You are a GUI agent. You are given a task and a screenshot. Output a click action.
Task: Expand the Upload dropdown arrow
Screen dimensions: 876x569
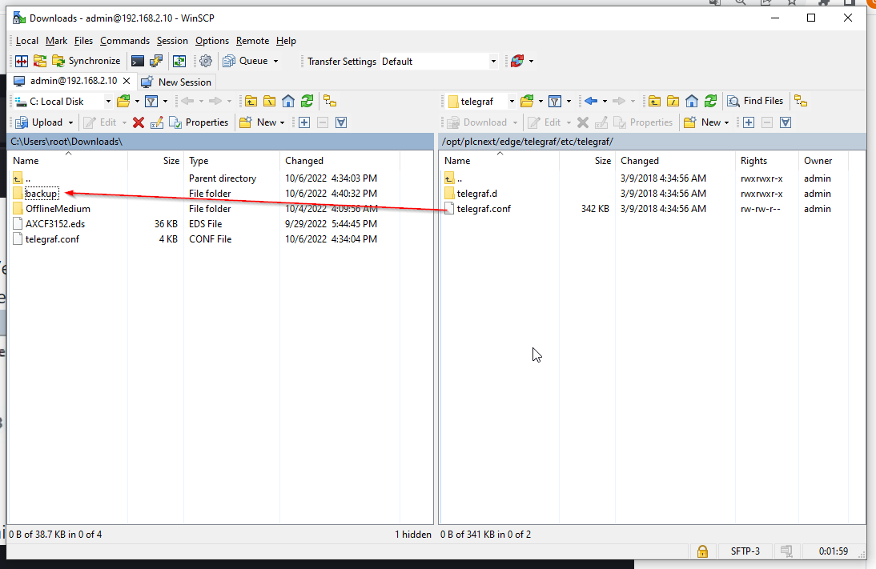click(x=71, y=122)
